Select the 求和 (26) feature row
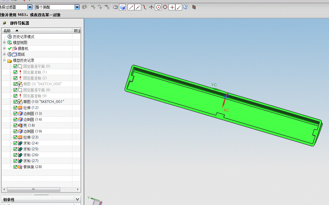The height and width of the screenshot is (205, 329). 41,155
